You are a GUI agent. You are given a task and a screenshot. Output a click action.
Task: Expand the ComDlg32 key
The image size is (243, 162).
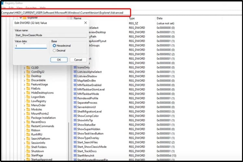(24, 72)
